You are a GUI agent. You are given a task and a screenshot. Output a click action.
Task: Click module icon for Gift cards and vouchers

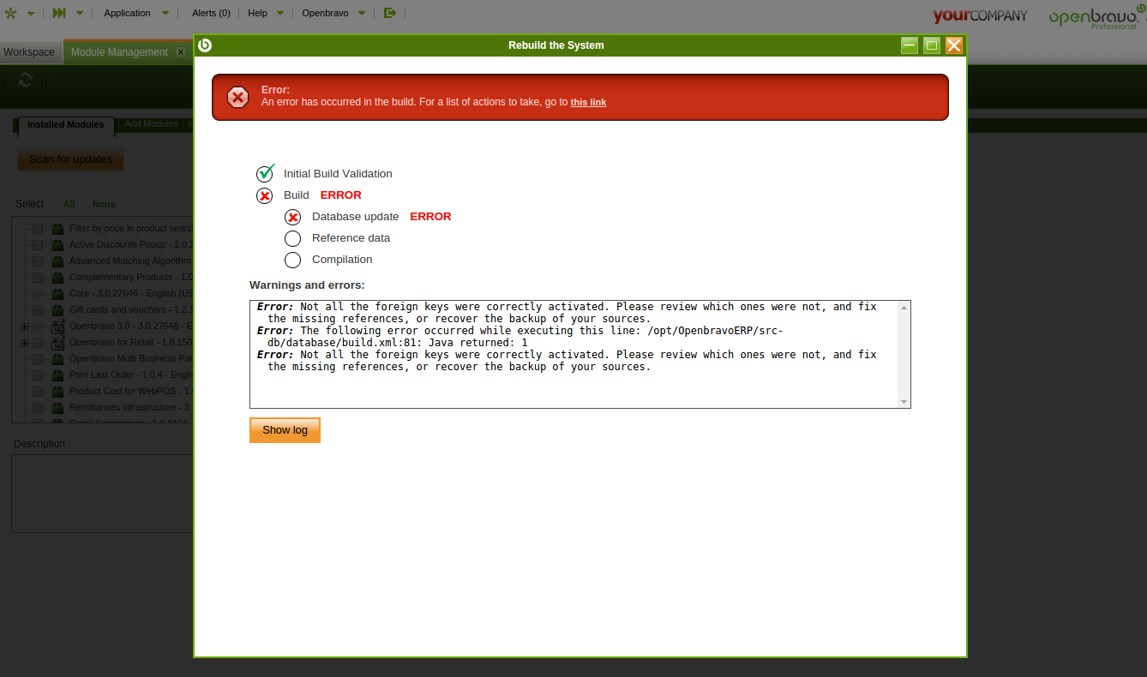57,310
